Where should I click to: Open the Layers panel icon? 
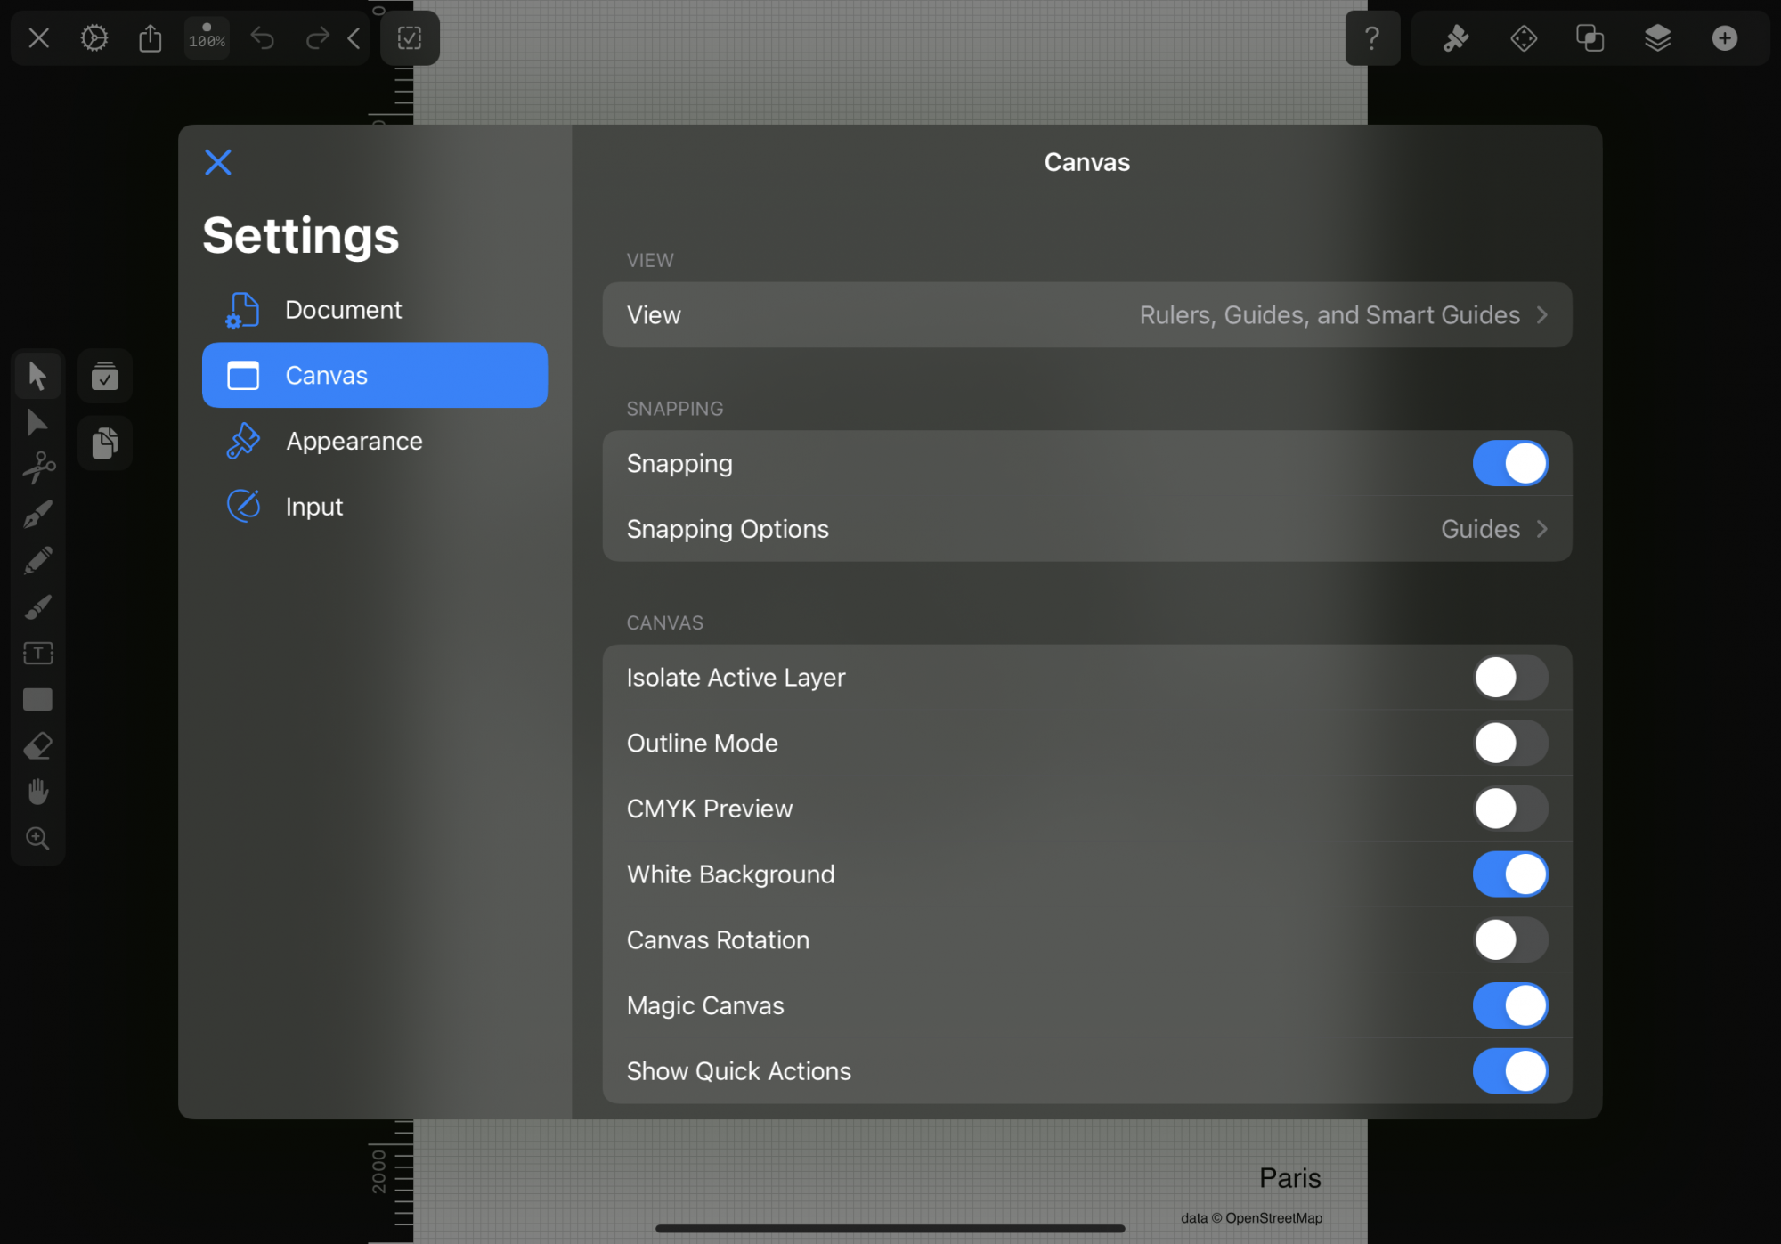click(1657, 38)
